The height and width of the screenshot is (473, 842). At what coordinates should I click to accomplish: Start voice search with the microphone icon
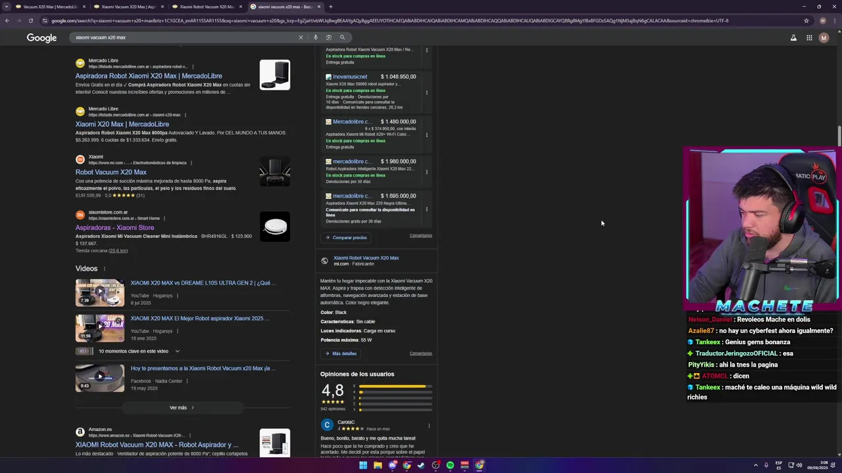[316, 37]
